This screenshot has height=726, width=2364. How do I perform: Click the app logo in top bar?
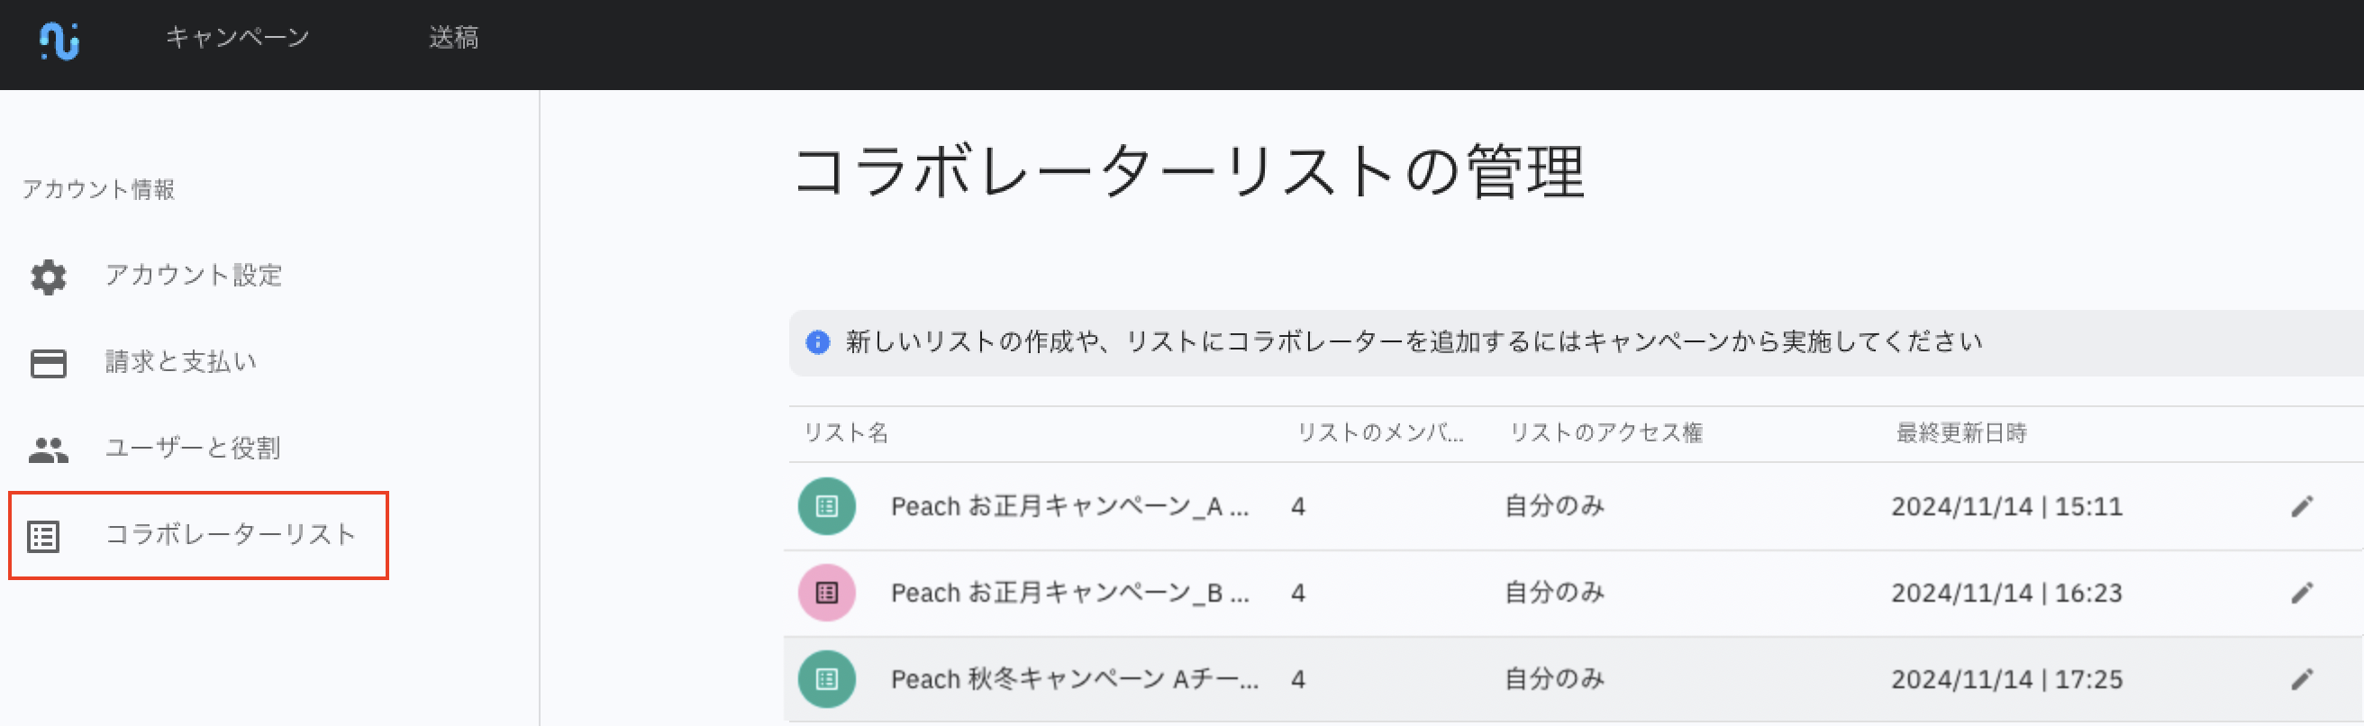(59, 40)
